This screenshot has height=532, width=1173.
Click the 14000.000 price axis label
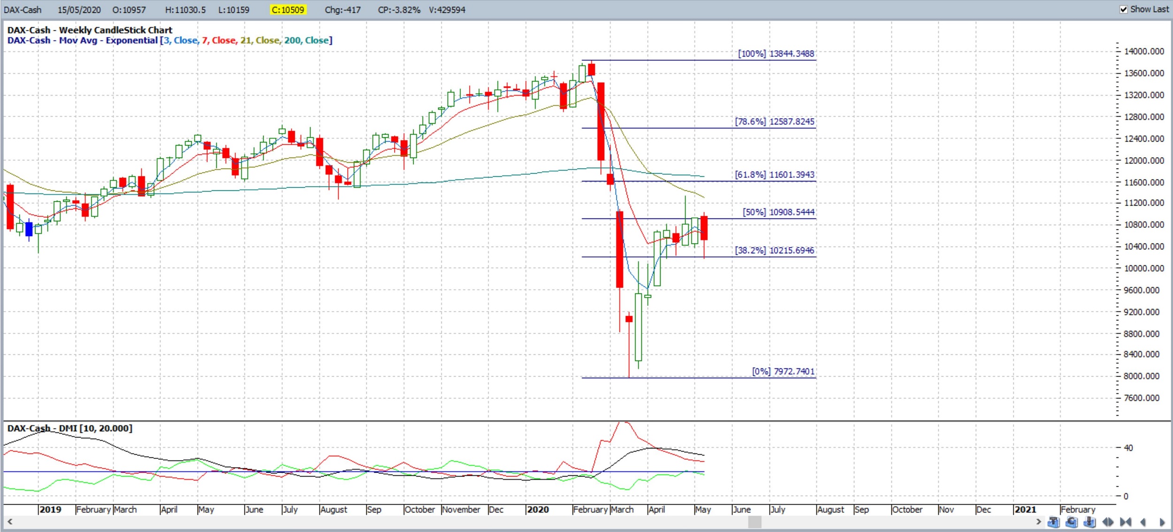[1144, 51]
